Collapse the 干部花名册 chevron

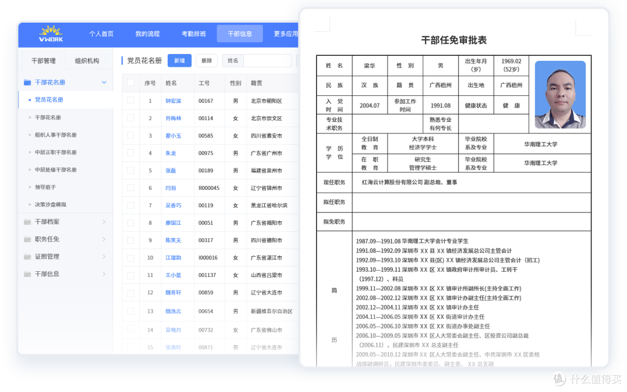(x=104, y=82)
